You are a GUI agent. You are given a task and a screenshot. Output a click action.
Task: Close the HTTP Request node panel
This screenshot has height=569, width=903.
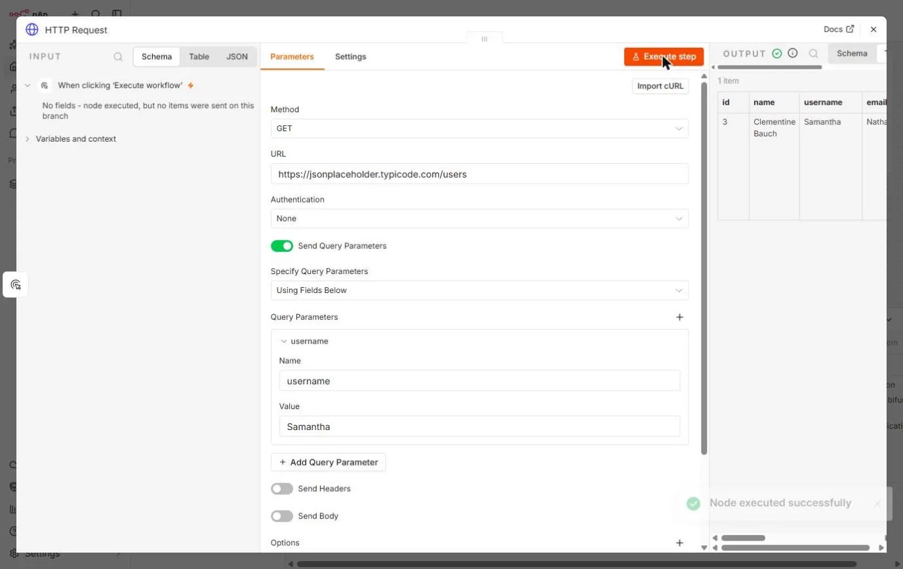873,29
